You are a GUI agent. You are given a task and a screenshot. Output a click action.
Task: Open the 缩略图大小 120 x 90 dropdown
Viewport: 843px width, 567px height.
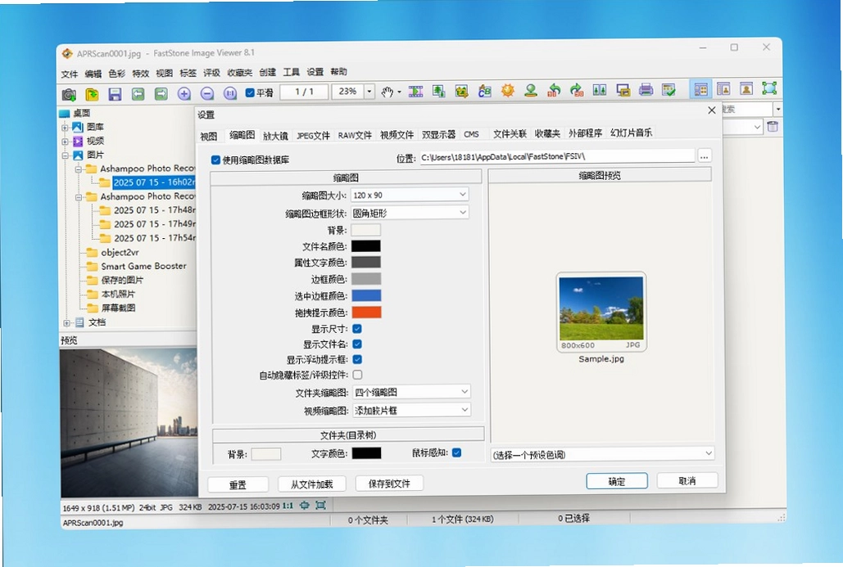click(x=410, y=195)
